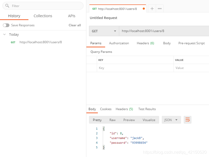Select the Visualize response view
The image size is (209, 157).
click(149, 120)
